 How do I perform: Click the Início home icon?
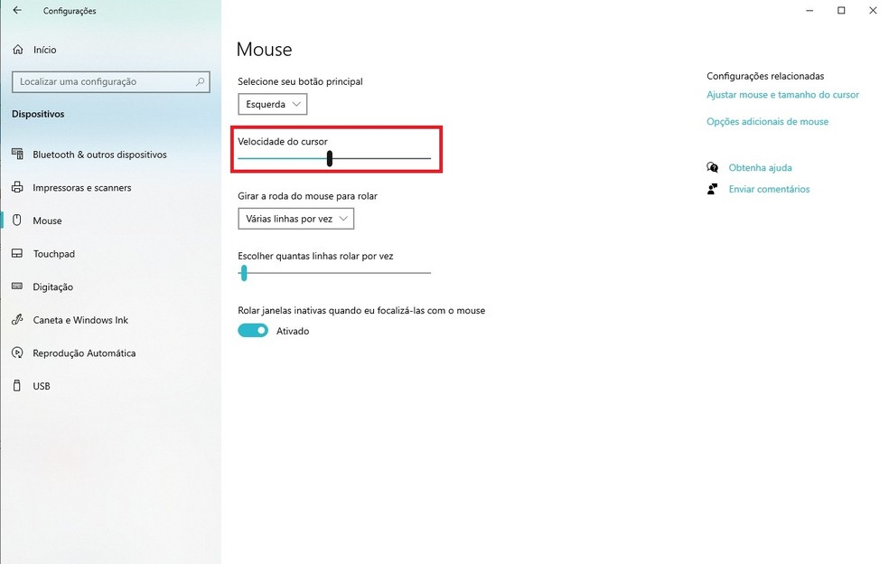pyautogui.click(x=17, y=50)
